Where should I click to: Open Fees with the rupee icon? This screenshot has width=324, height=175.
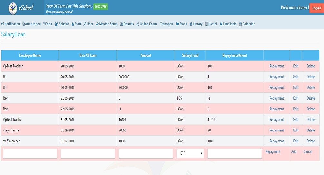[x=44, y=24]
